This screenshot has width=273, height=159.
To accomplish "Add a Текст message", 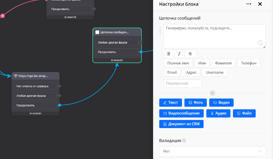I will (170, 103).
